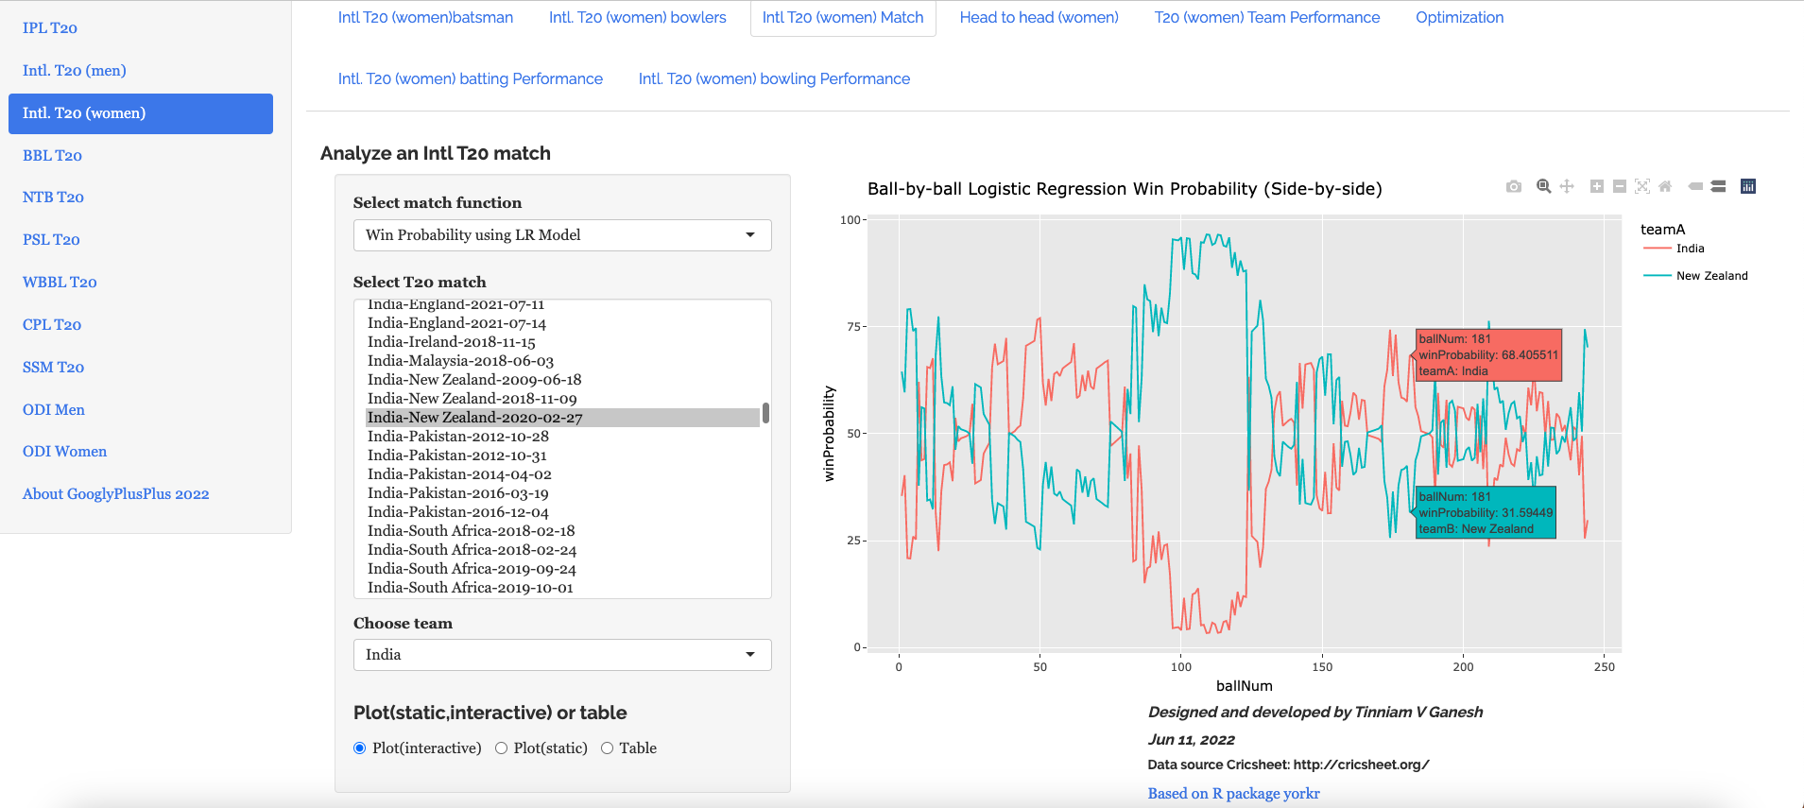The width and height of the screenshot is (1804, 808).
Task: Expand the Choose team dropdown
Action: [x=562, y=655]
